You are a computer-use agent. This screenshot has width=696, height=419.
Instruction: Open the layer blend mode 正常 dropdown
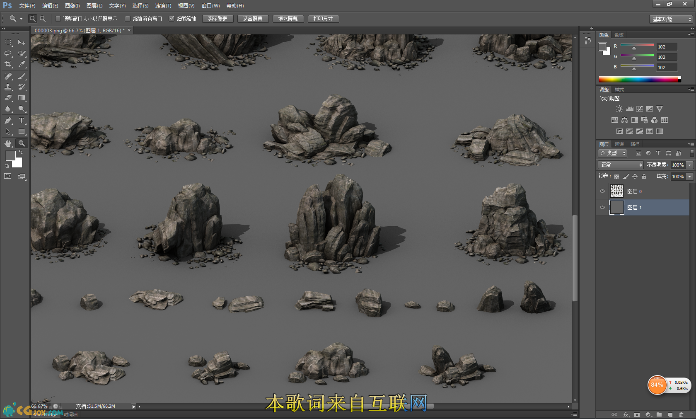[620, 165]
